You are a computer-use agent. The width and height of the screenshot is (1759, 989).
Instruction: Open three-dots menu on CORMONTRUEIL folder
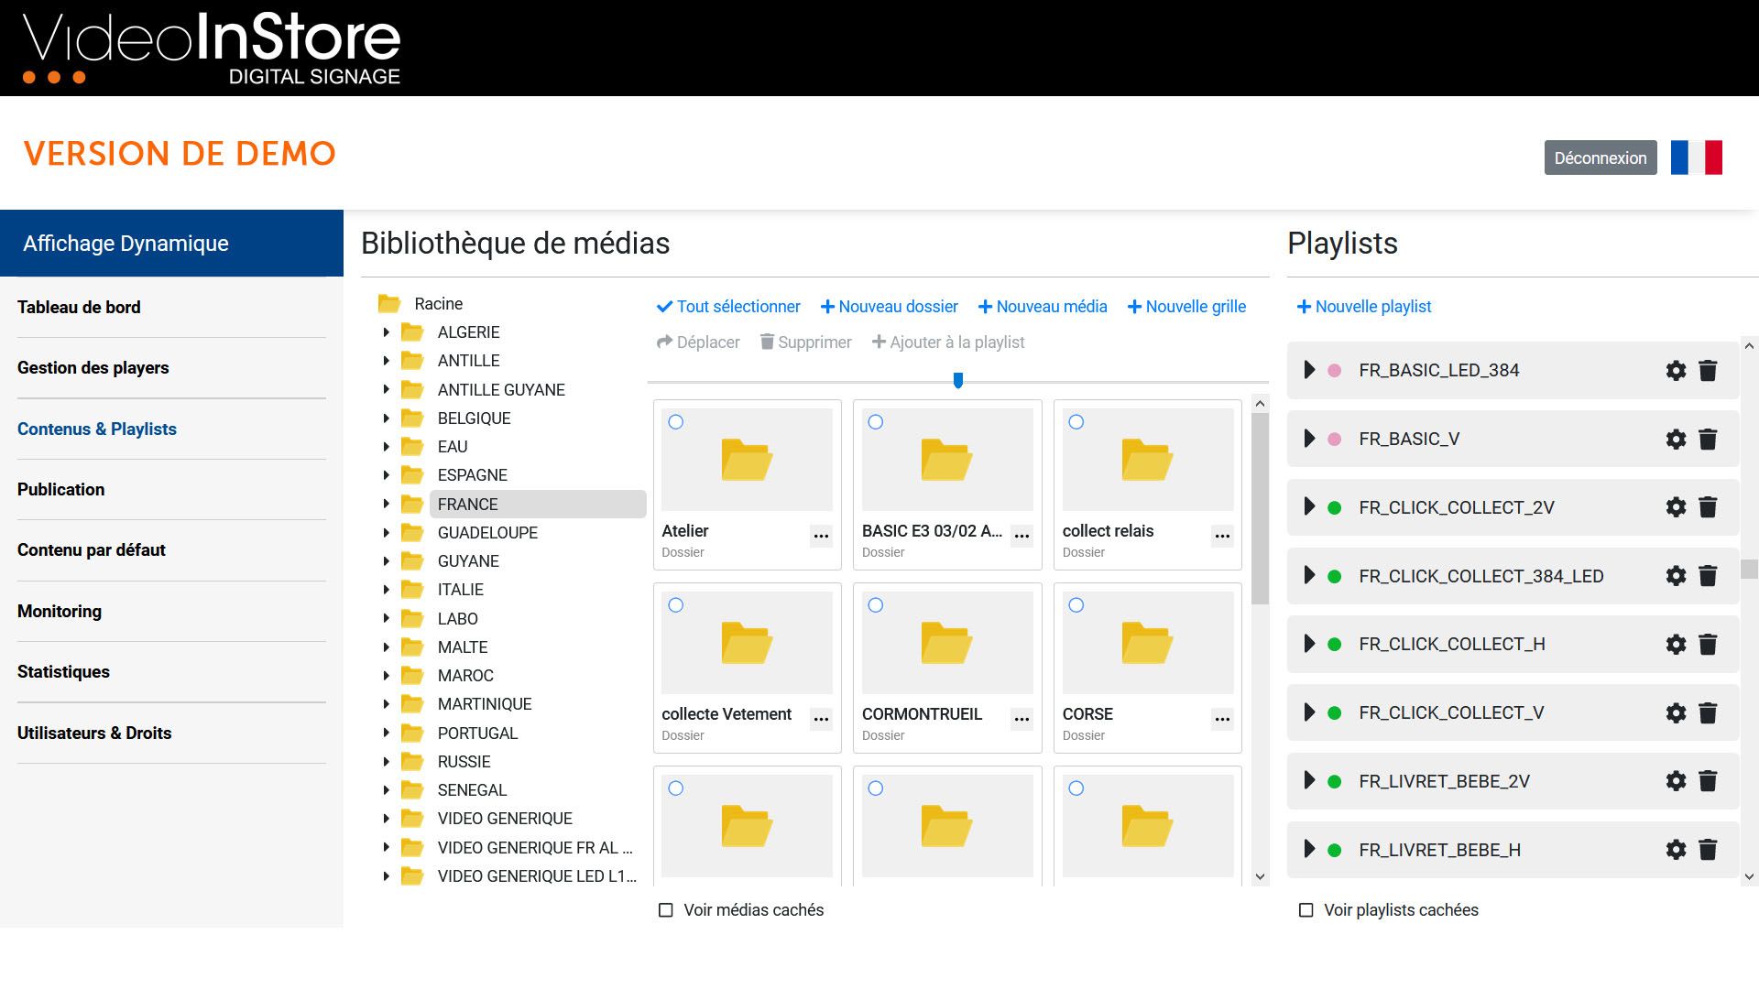pyautogui.click(x=1022, y=719)
